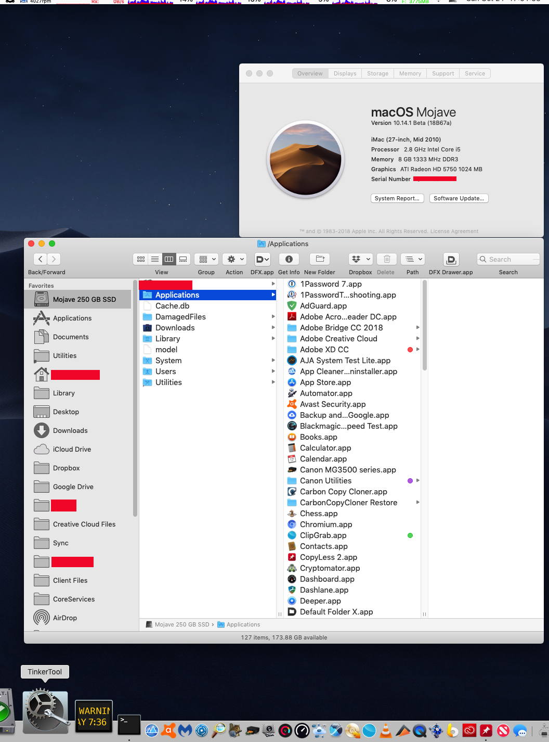
Task: Open the Group dropdown in Finder toolbar
Action: click(207, 259)
